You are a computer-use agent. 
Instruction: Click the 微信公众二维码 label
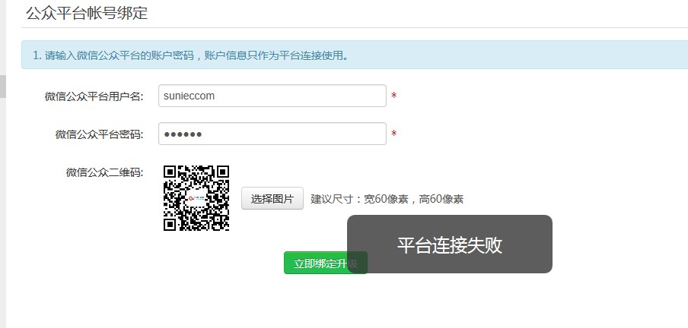tap(104, 172)
